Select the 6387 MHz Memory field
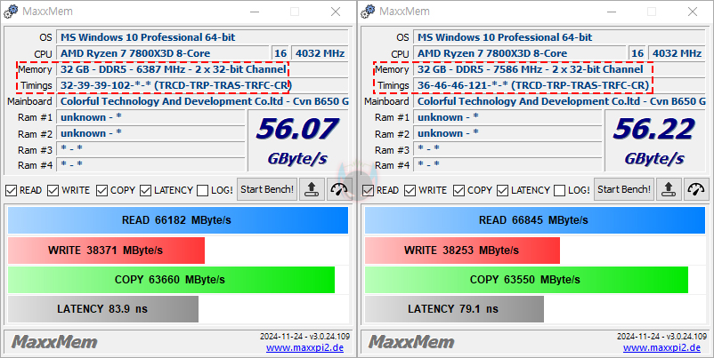The height and width of the screenshot is (358, 714). coord(202,69)
